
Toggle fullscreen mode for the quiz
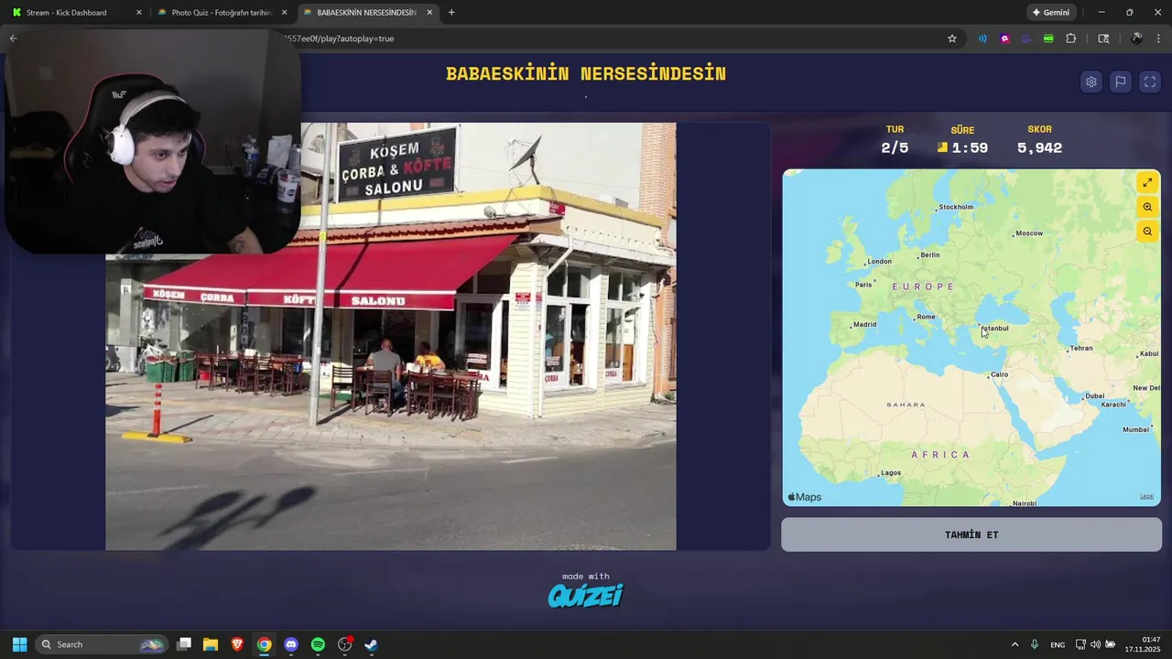pyautogui.click(x=1150, y=81)
